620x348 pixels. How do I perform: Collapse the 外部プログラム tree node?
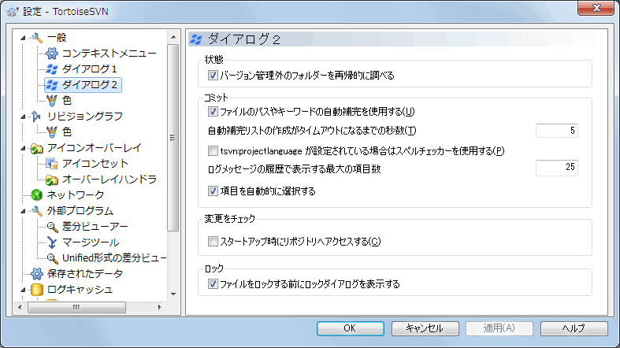[23, 211]
